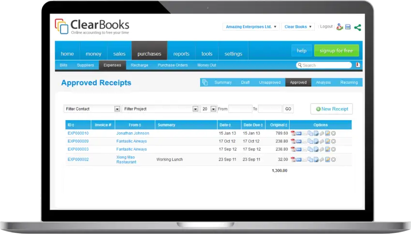The image size is (411, 234).
Task: Click the New Receipt button
Action: (332, 109)
